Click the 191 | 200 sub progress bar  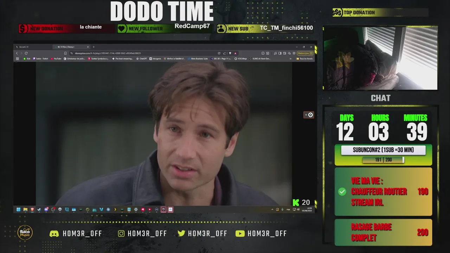click(x=383, y=160)
